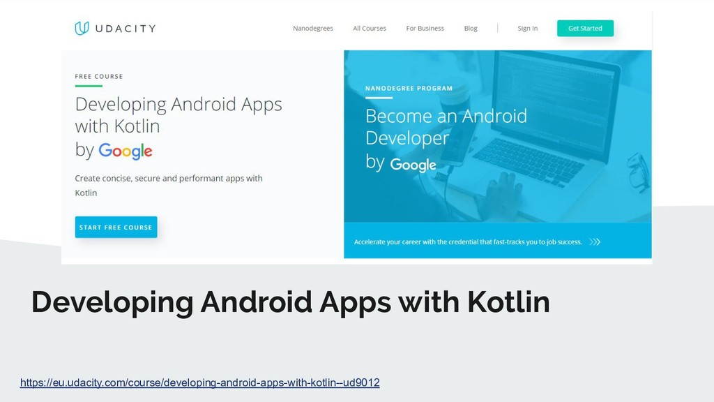Open the Nanodegrees menu item
Viewport: 714px width, 402px height.
click(313, 28)
